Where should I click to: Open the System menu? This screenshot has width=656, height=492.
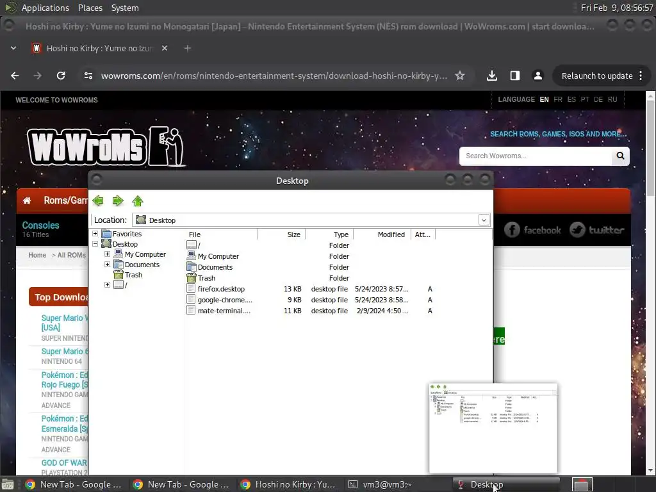tap(125, 8)
